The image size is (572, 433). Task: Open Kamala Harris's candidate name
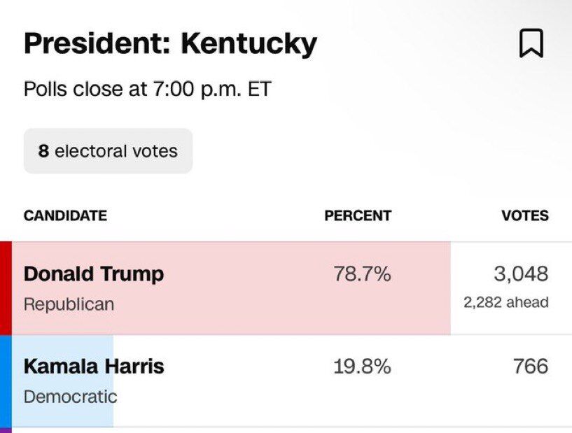(94, 367)
